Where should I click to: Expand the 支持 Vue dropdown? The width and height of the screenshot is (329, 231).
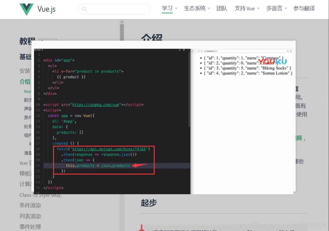(x=247, y=8)
